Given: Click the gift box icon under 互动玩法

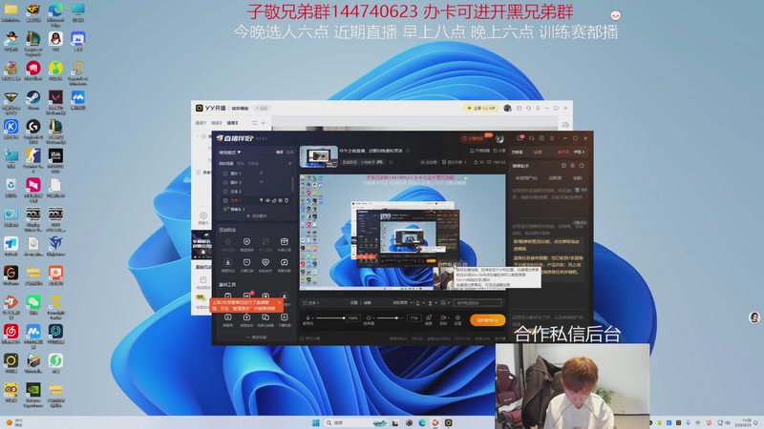Looking at the screenshot, I should click(x=284, y=243).
